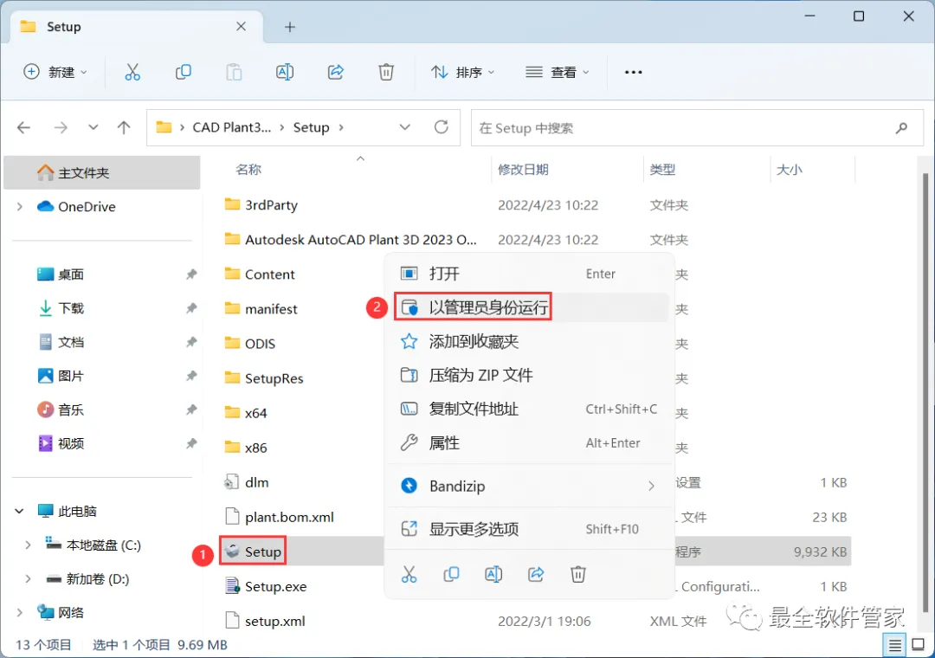Close the Setup tab
Screen dimensions: 935x658
click(241, 26)
